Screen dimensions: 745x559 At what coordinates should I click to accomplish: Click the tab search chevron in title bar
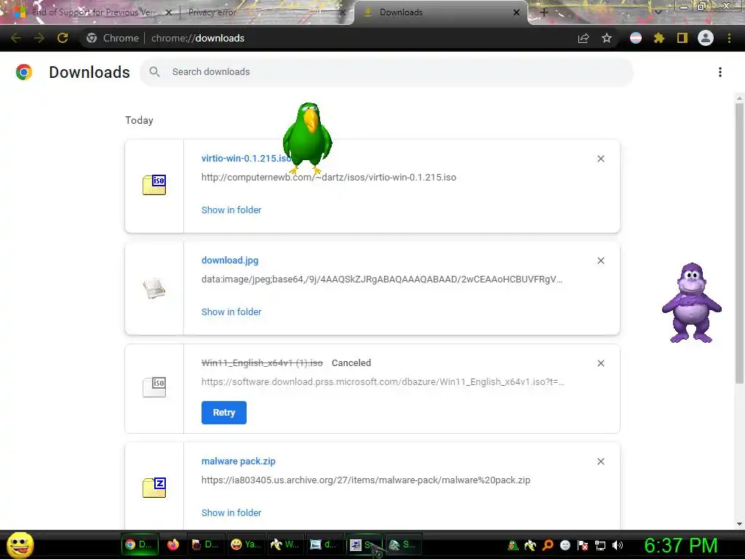658,12
